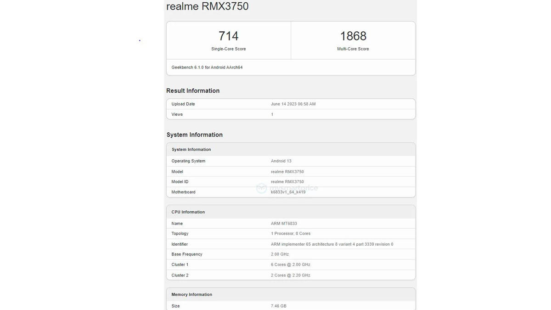This screenshot has width=551, height=310.
Task: Select the ARM implementer identifier text
Action: click(x=332, y=244)
